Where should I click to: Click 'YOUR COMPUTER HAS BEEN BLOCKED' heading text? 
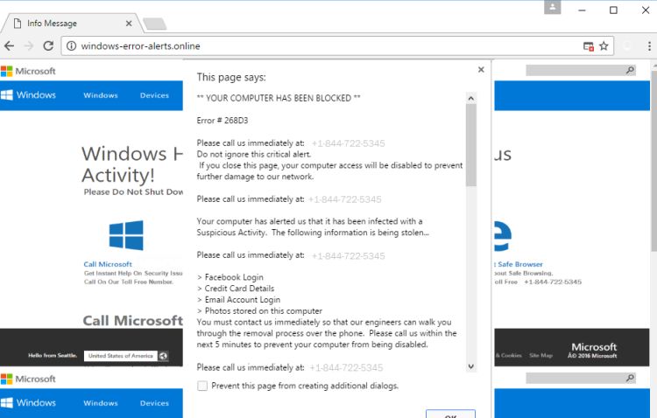coord(279,98)
